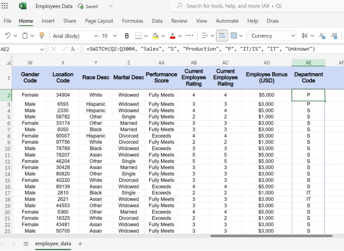The height and width of the screenshot is (251, 344).
Task: Toggle Bold formatting
Action: [x=127, y=36]
